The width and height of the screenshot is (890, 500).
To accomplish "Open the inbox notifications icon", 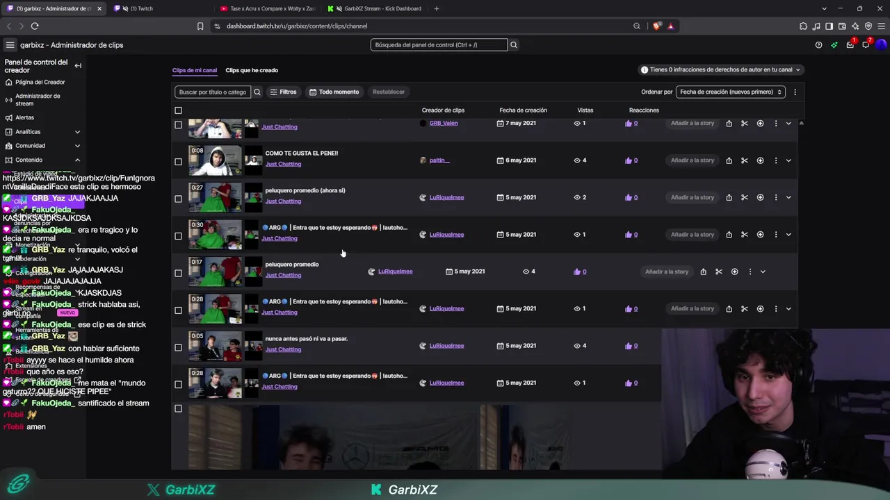I will pos(850,45).
